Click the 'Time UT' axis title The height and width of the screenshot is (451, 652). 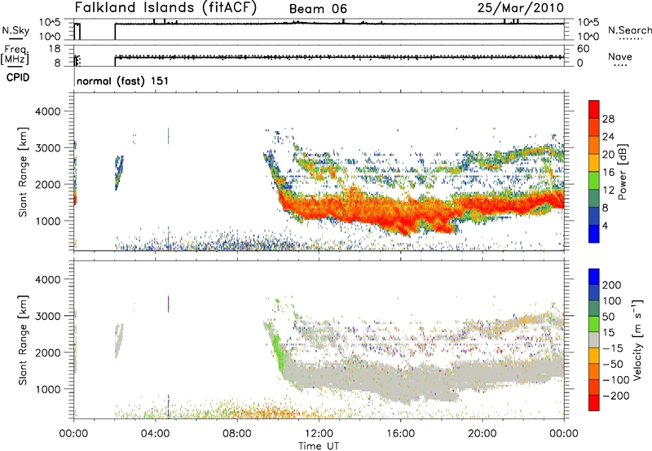click(x=319, y=446)
